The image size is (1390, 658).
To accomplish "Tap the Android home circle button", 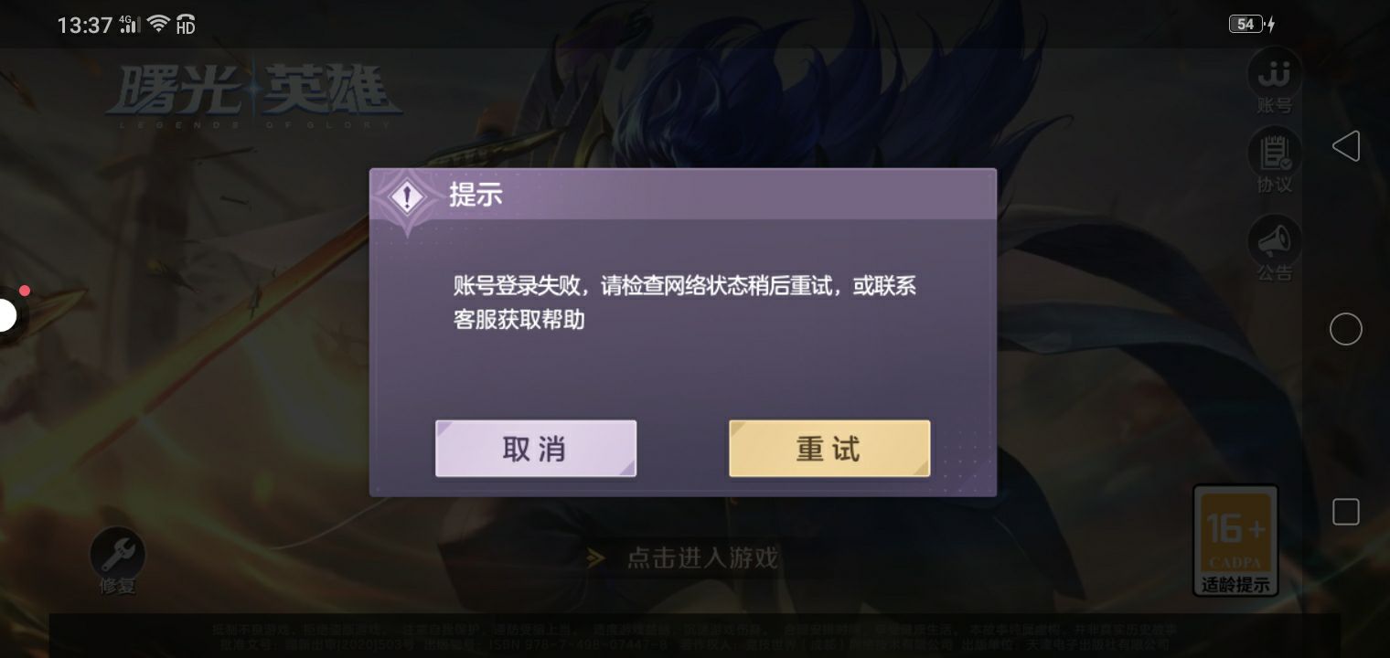I will coord(1346,329).
